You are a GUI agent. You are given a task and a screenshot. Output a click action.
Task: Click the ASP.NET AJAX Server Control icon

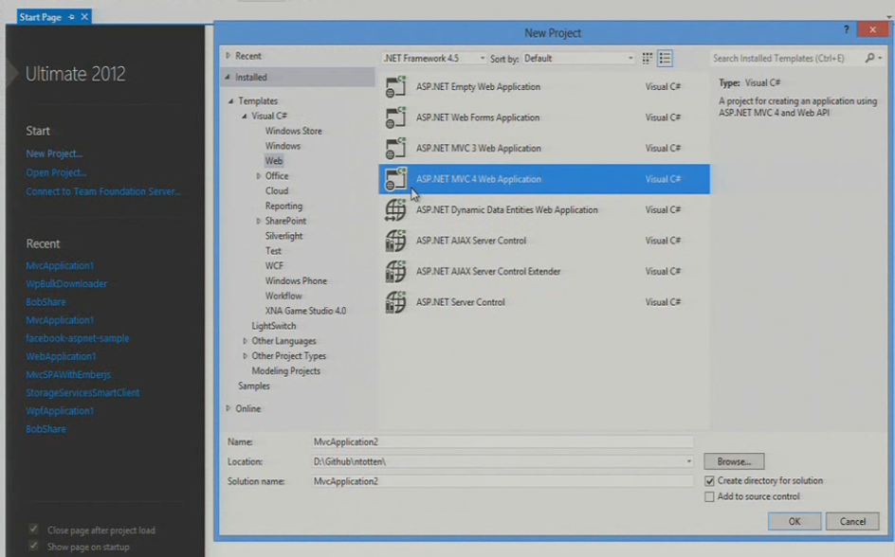[395, 241]
